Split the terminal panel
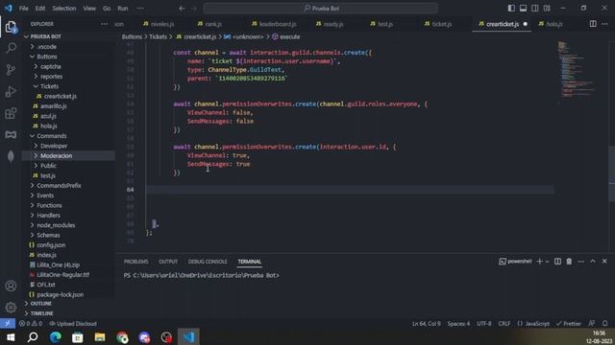 pos(557,262)
